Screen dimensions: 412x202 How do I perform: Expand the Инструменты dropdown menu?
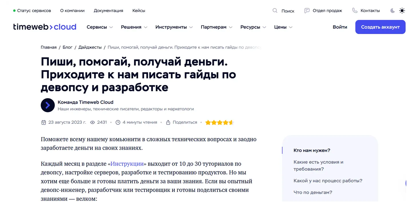[174, 27]
